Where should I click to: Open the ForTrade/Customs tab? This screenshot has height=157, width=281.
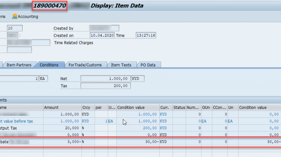pos(85,65)
